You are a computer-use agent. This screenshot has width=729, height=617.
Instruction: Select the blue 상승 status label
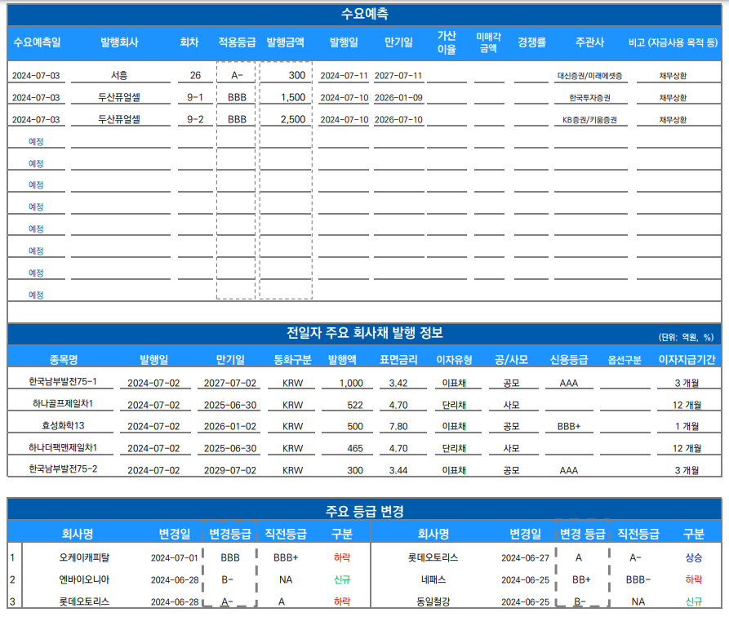coord(693,558)
